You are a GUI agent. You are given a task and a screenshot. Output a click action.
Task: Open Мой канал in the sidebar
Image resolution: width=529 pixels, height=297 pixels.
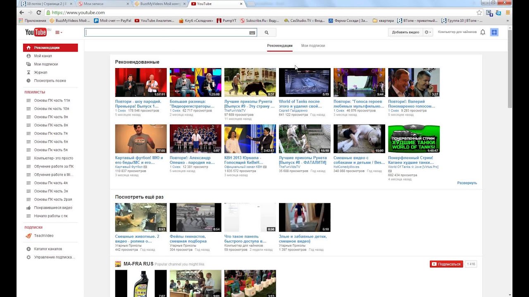[x=43, y=56]
